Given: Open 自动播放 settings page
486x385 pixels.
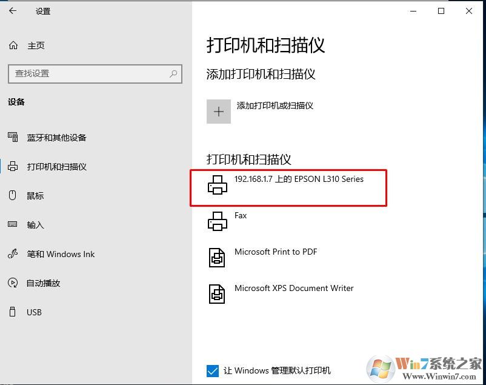Looking at the screenshot, I should pyautogui.click(x=44, y=283).
